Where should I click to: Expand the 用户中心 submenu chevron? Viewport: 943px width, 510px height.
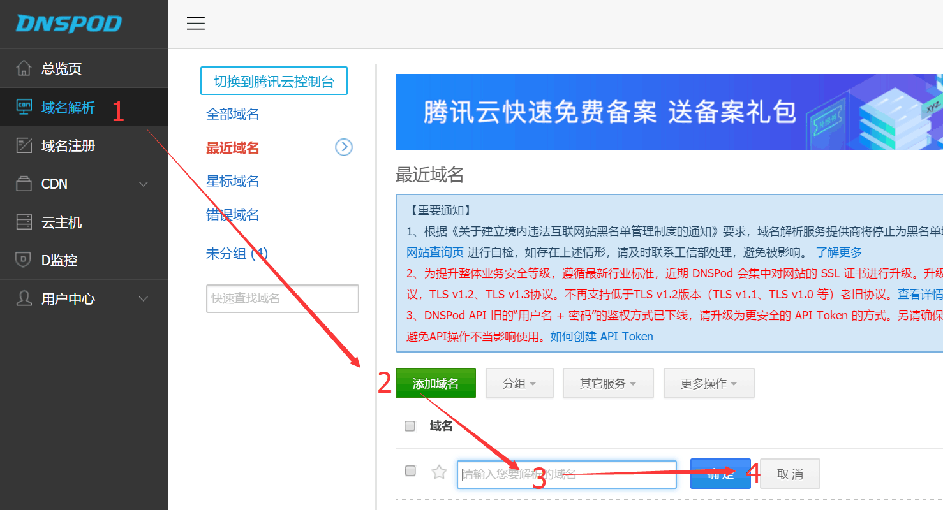144,299
